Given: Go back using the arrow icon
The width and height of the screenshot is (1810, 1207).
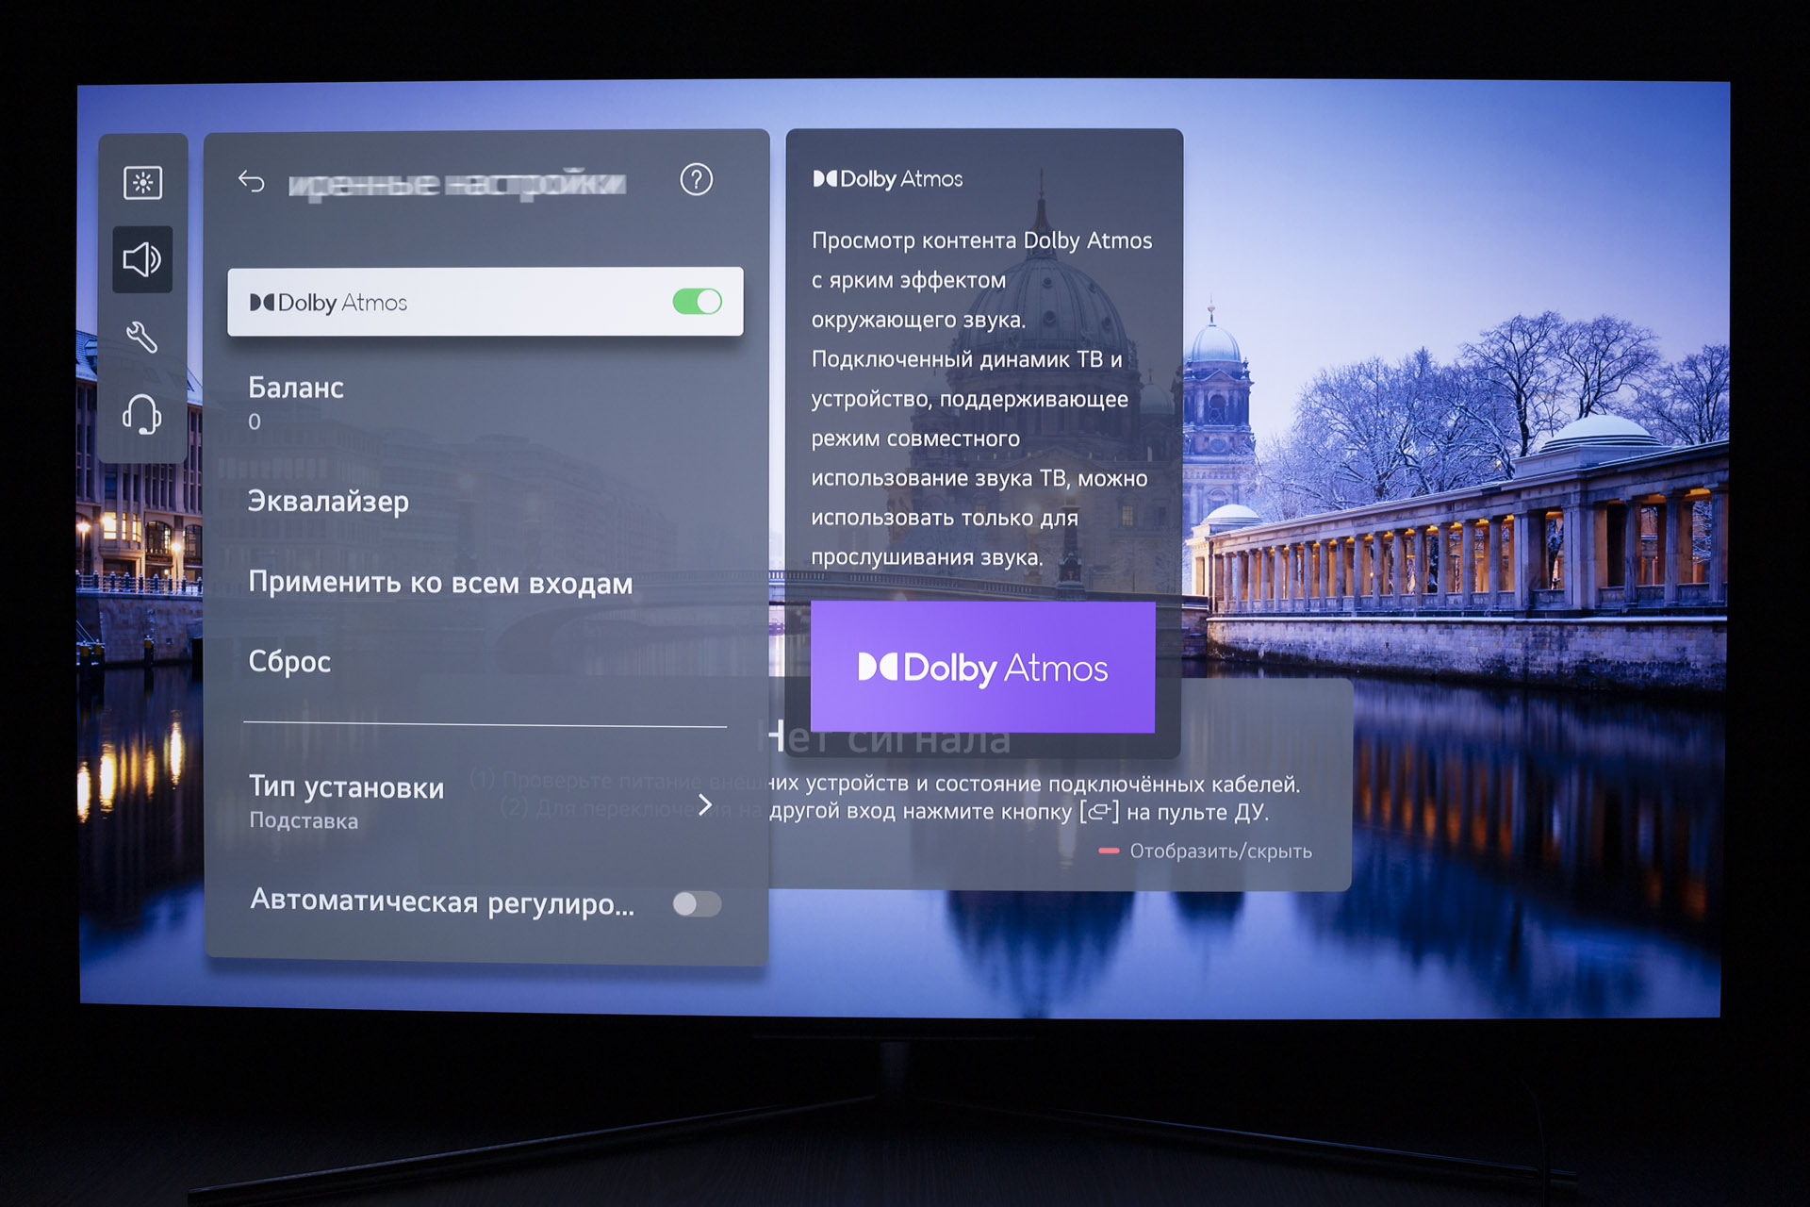Looking at the screenshot, I should (x=251, y=180).
